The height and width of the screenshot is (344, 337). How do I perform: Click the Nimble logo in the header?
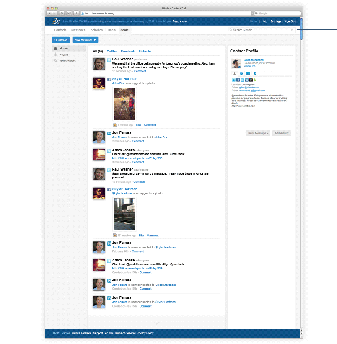(56, 21)
